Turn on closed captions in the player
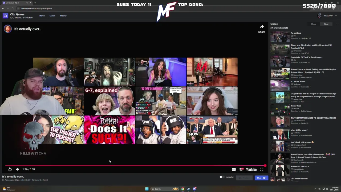The height and width of the screenshot is (192, 341). (x=234, y=169)
